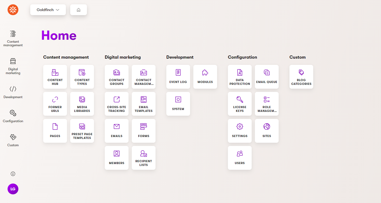Open the Event Log tile
This screenshot has height=203, width=381.
pyautogui.click(x=178, y=77)
